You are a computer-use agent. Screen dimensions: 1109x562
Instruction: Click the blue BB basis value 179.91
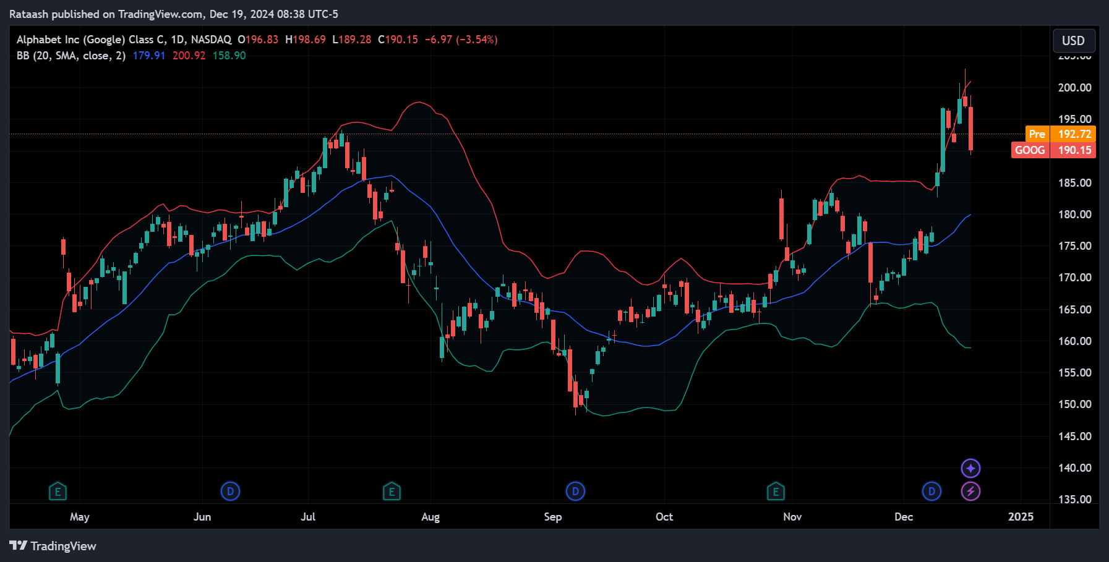pyautogui.click(x=149, y=56)
